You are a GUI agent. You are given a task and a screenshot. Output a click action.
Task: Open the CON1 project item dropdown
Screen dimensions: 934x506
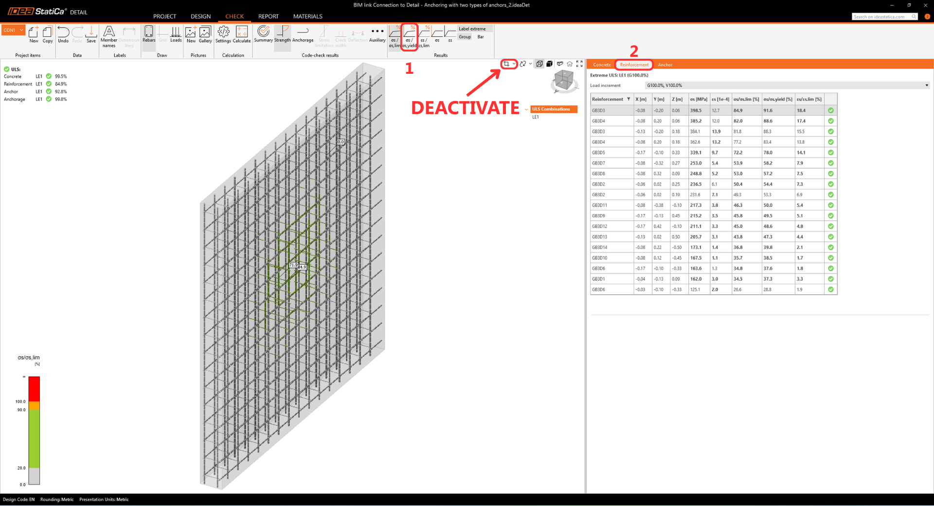click(x=13, y=30)
